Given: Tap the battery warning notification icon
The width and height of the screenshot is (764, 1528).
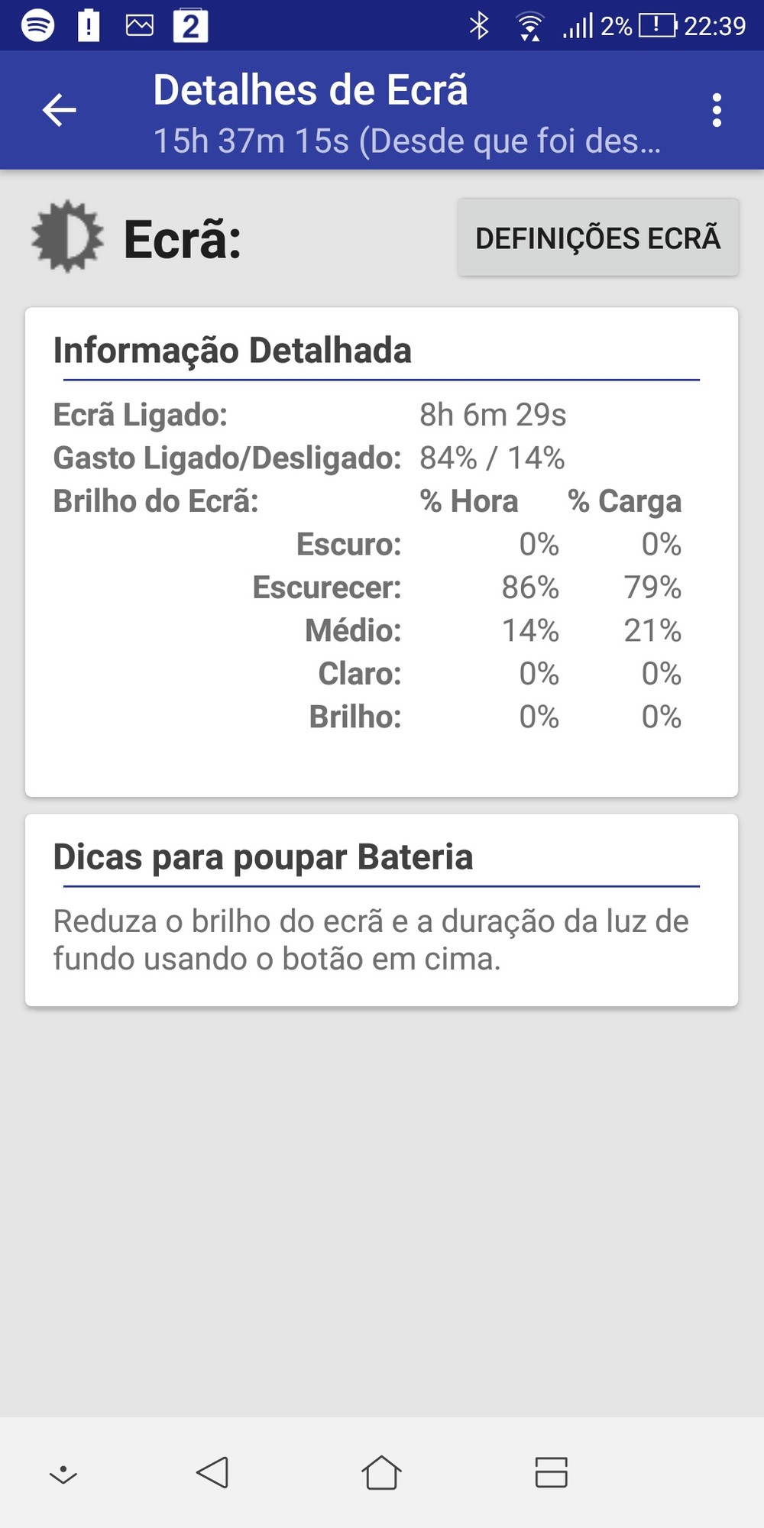Looking at the screenshot, I should tap(89, 26).
